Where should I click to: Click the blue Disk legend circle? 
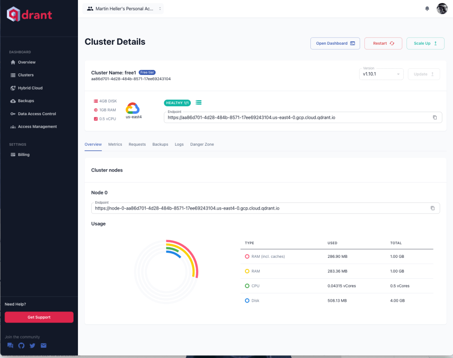tap(247, 301)
